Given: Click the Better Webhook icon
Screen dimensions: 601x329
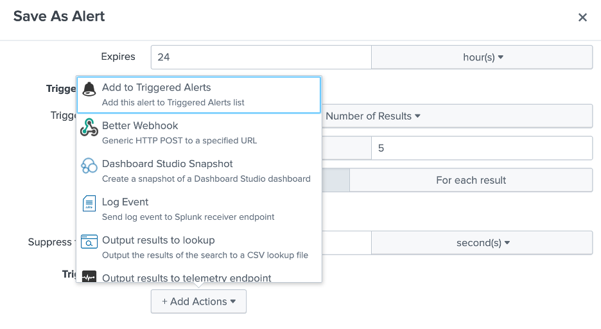Looking at the screenshot, I should [89, 127].
